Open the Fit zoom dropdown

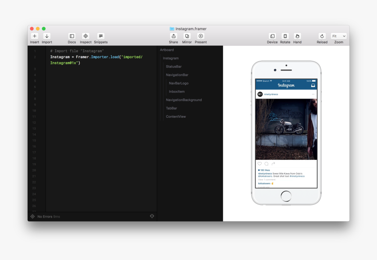[338, 36]
